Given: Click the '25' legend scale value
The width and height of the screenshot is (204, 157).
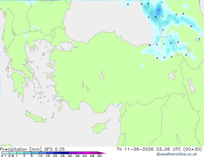Looking at the screenshot, I should click(62, 156).
